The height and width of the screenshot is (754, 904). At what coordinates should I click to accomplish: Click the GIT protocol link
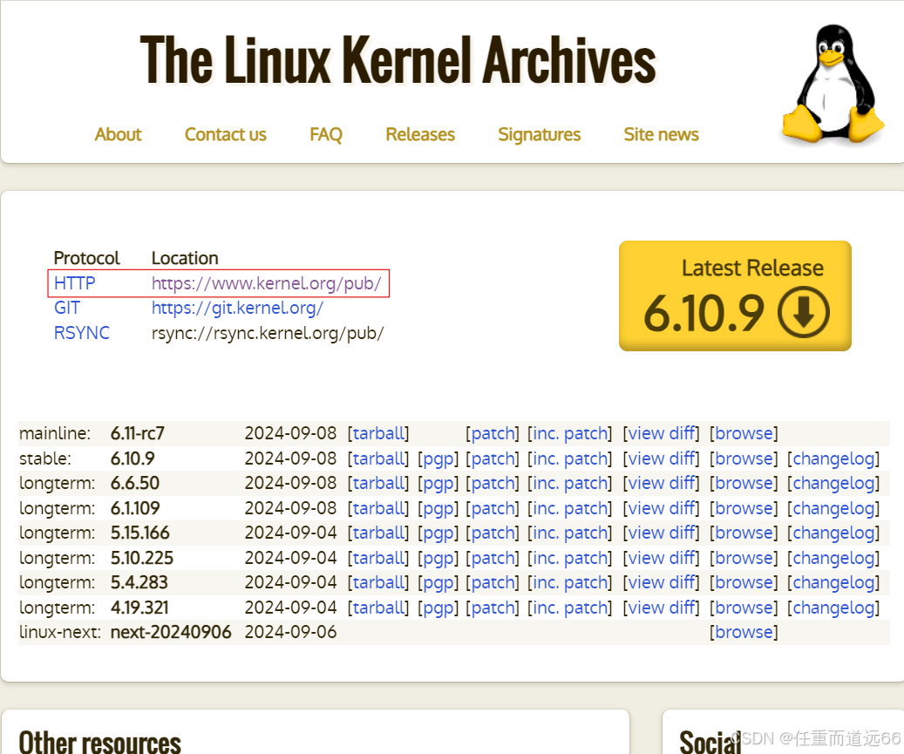click(67, 308)
